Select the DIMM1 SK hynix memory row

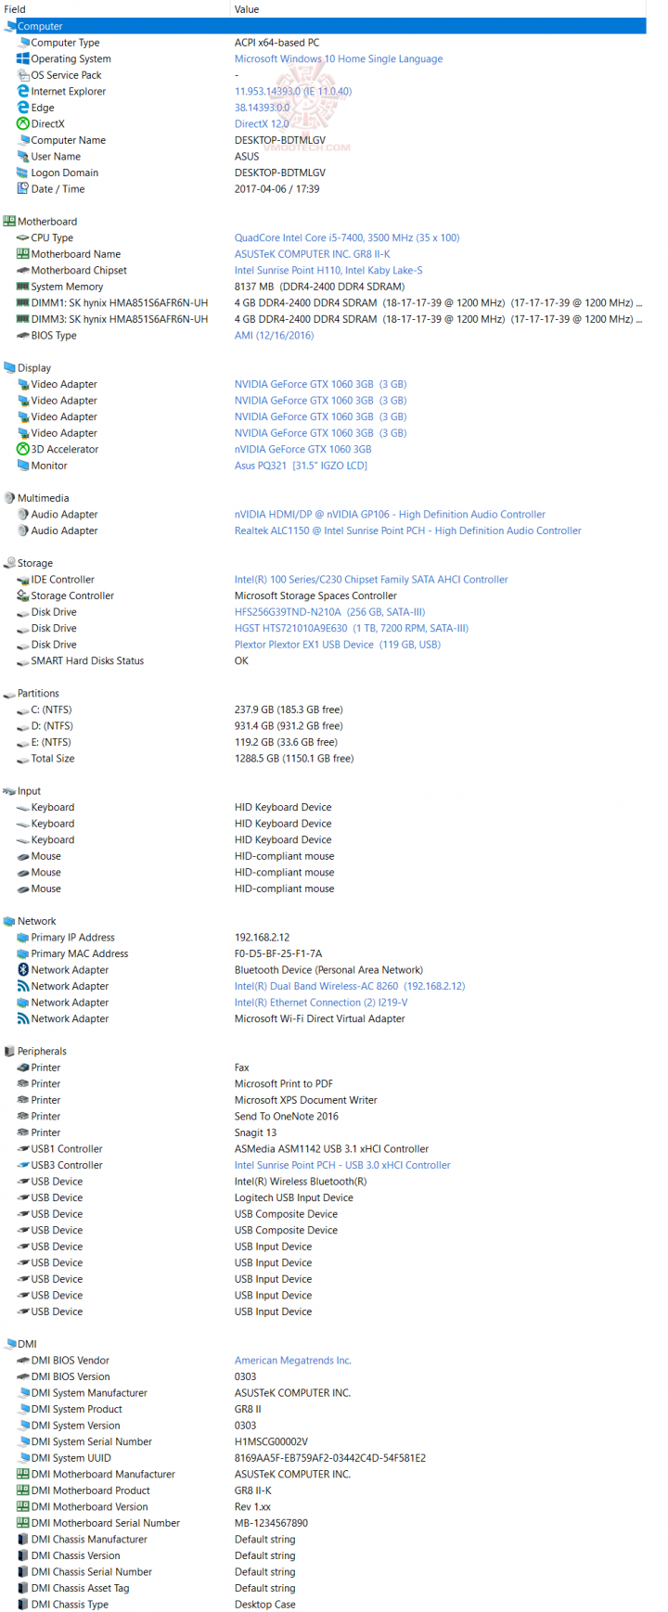323,302
